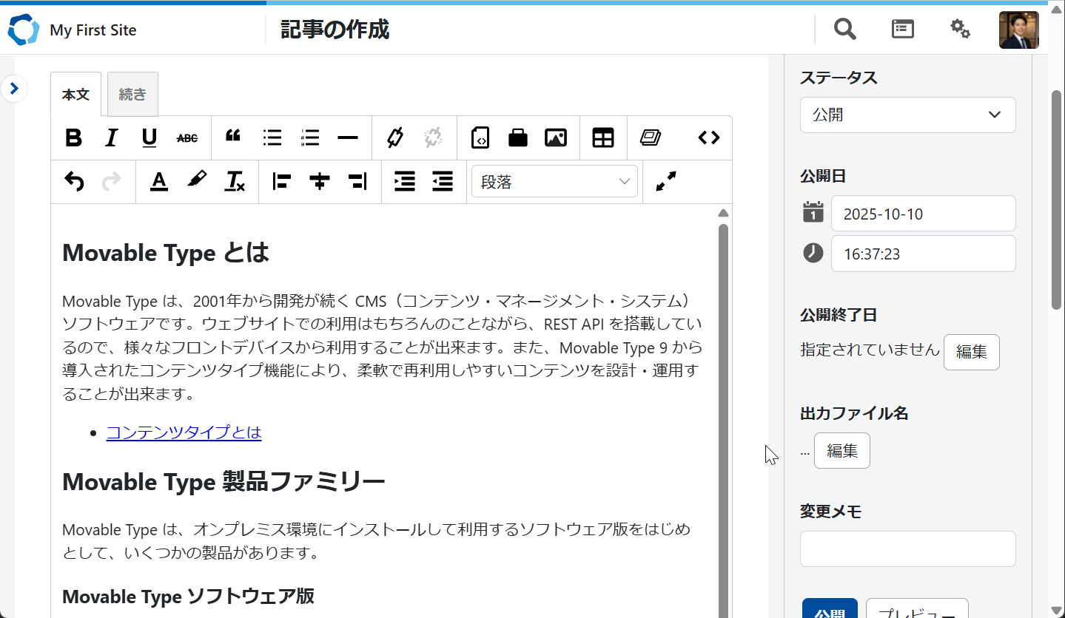Click the insert link icon
The width and height of the screenshot is (1065, 618).
pos(395,138)
